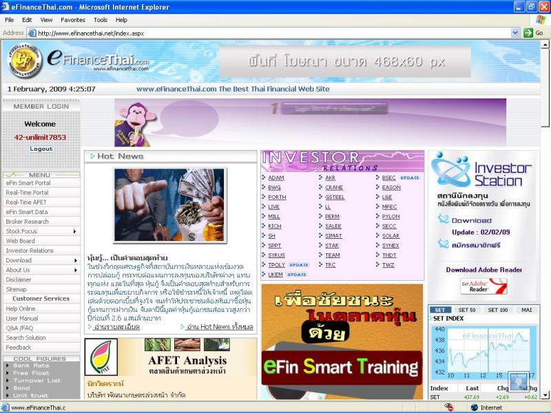
Task: Switch to the SET tab
Action: click(x=440, y=310)
